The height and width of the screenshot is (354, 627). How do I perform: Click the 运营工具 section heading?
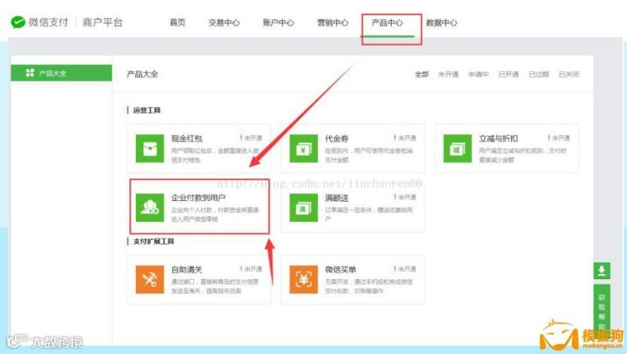(x=146, y=110)
